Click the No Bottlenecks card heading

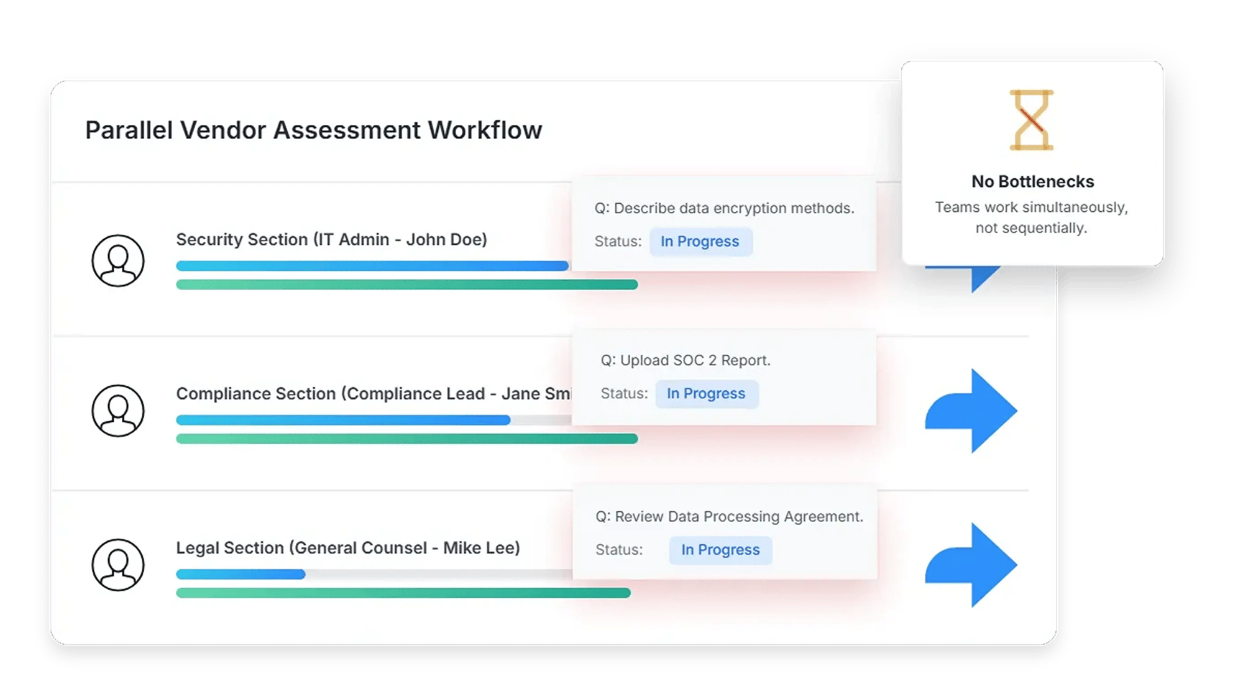pyautogui.click(x=1032, y=181)
